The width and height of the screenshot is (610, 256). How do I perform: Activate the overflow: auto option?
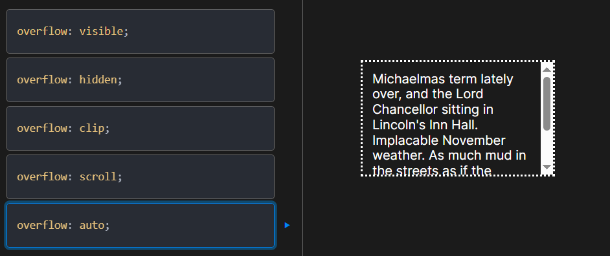coord(141,226)
